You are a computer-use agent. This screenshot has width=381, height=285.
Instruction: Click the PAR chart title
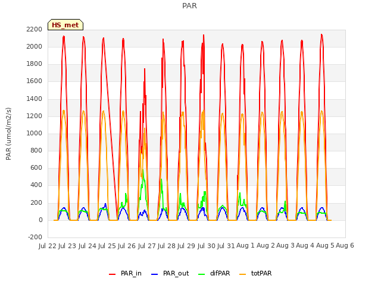pos(189,6)
